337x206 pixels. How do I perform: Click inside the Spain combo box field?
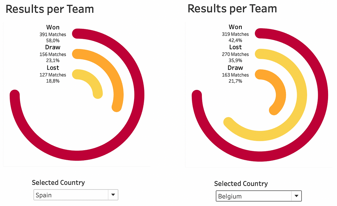point(69,195)
